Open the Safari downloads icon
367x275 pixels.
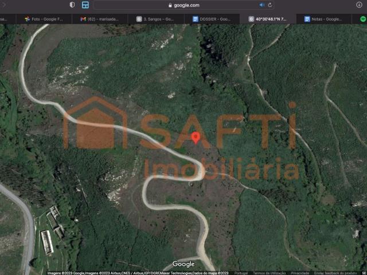click(x=359, y=5)
